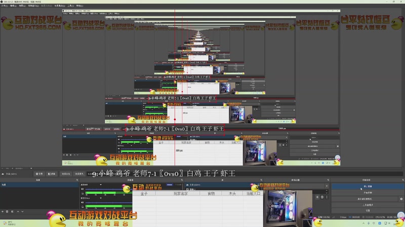Click the input method icon in system tray
The height and width of the screenshot is (227, 405).
(374, 223)
